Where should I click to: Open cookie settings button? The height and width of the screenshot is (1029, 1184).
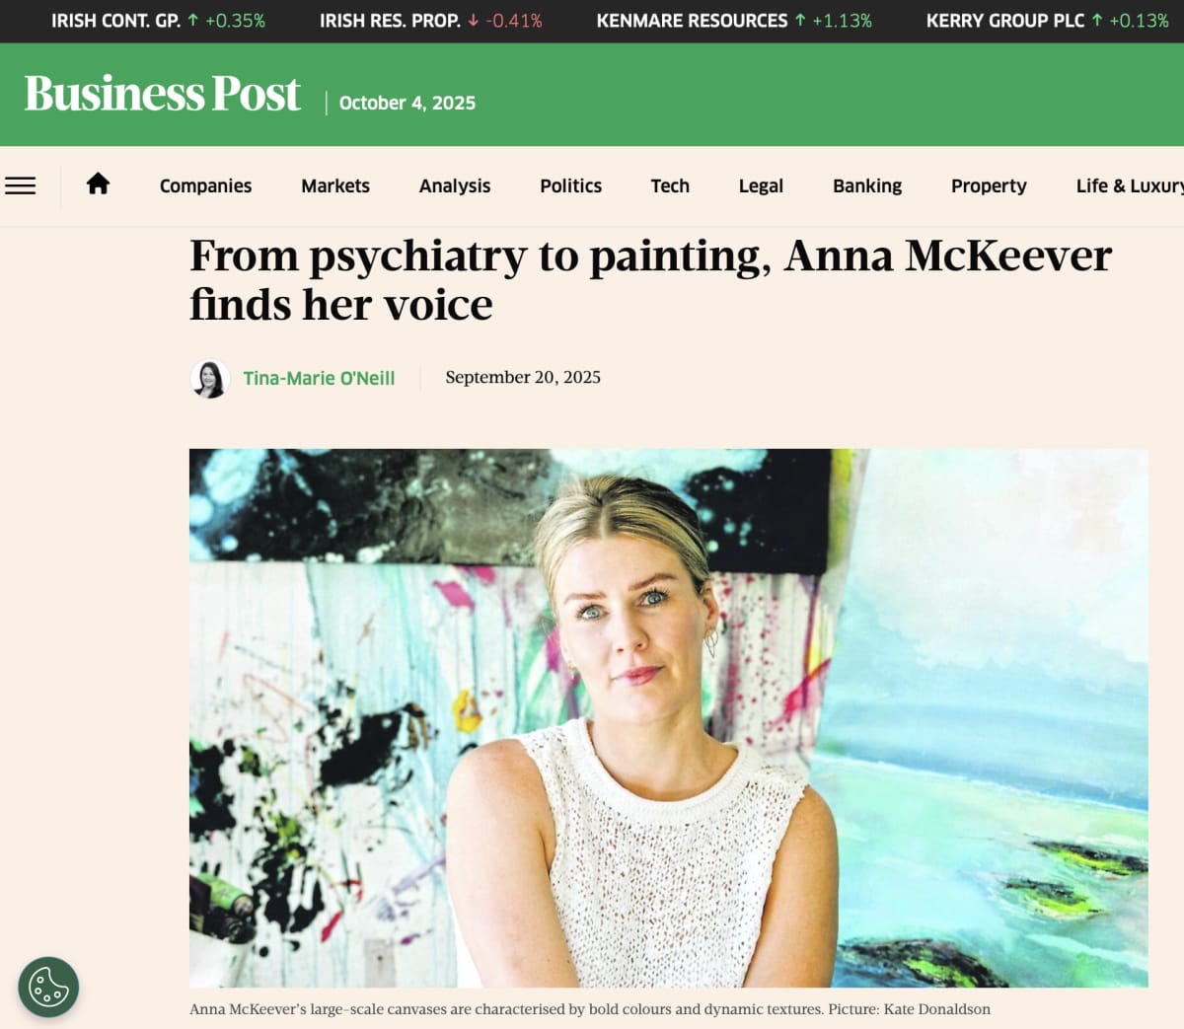pyautogui.click(x=48, y=987)
